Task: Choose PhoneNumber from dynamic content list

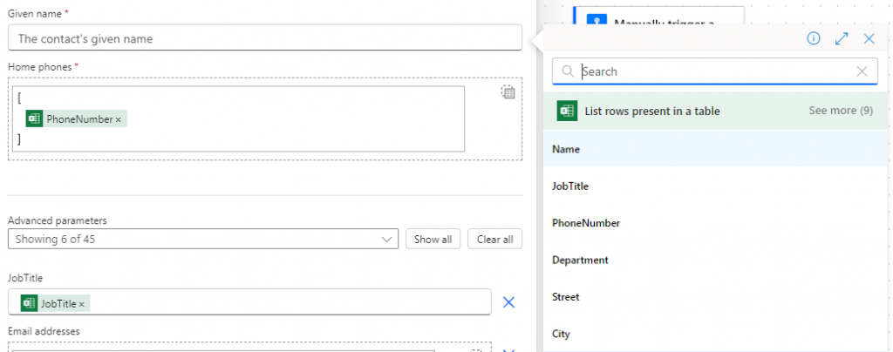Action: click(586, 223)
